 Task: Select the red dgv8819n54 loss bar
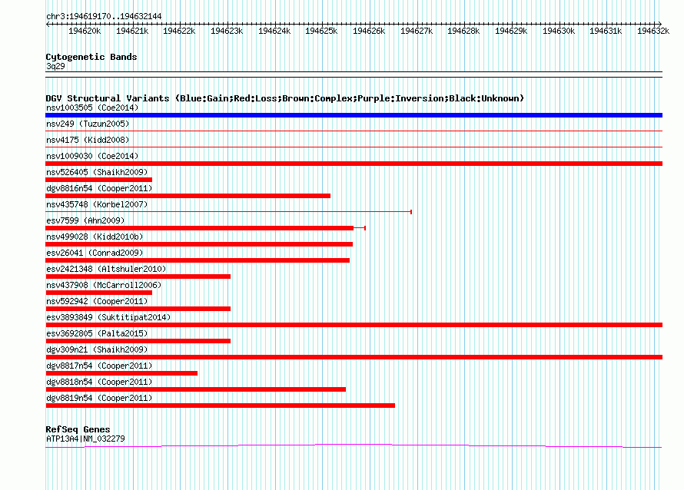[x=221, y=406]
